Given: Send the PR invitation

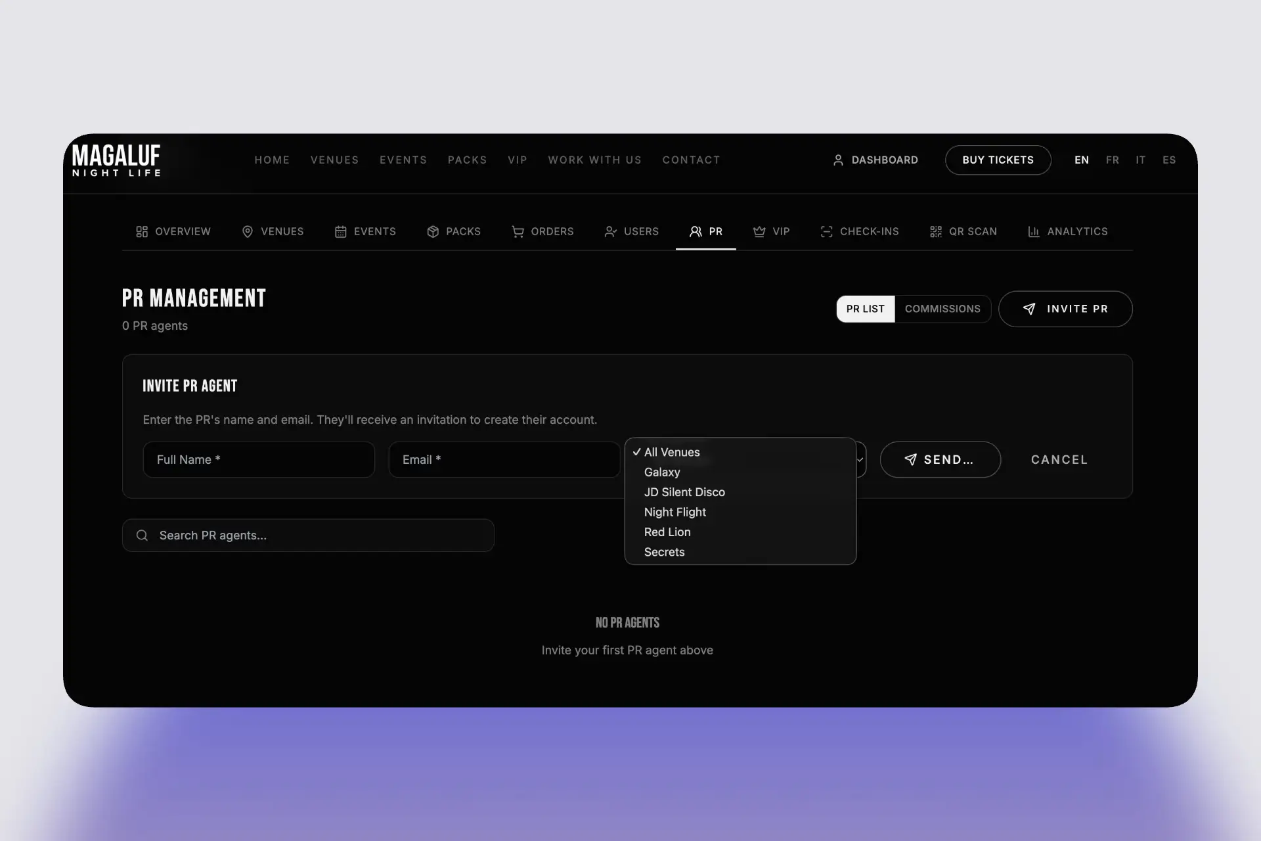Looking at the screenshot, I should tap(940, 460).
